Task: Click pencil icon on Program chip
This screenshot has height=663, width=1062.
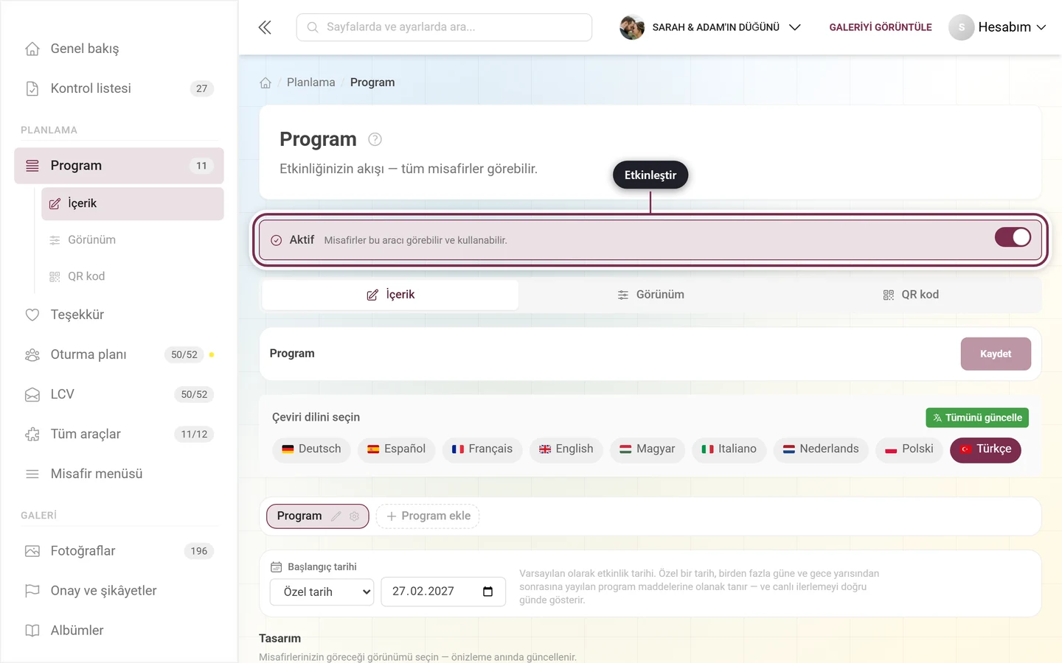Action: pos(336,516)
